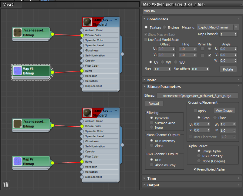Collapse the lower naam_key Standard material node

[x=116, y=110]
